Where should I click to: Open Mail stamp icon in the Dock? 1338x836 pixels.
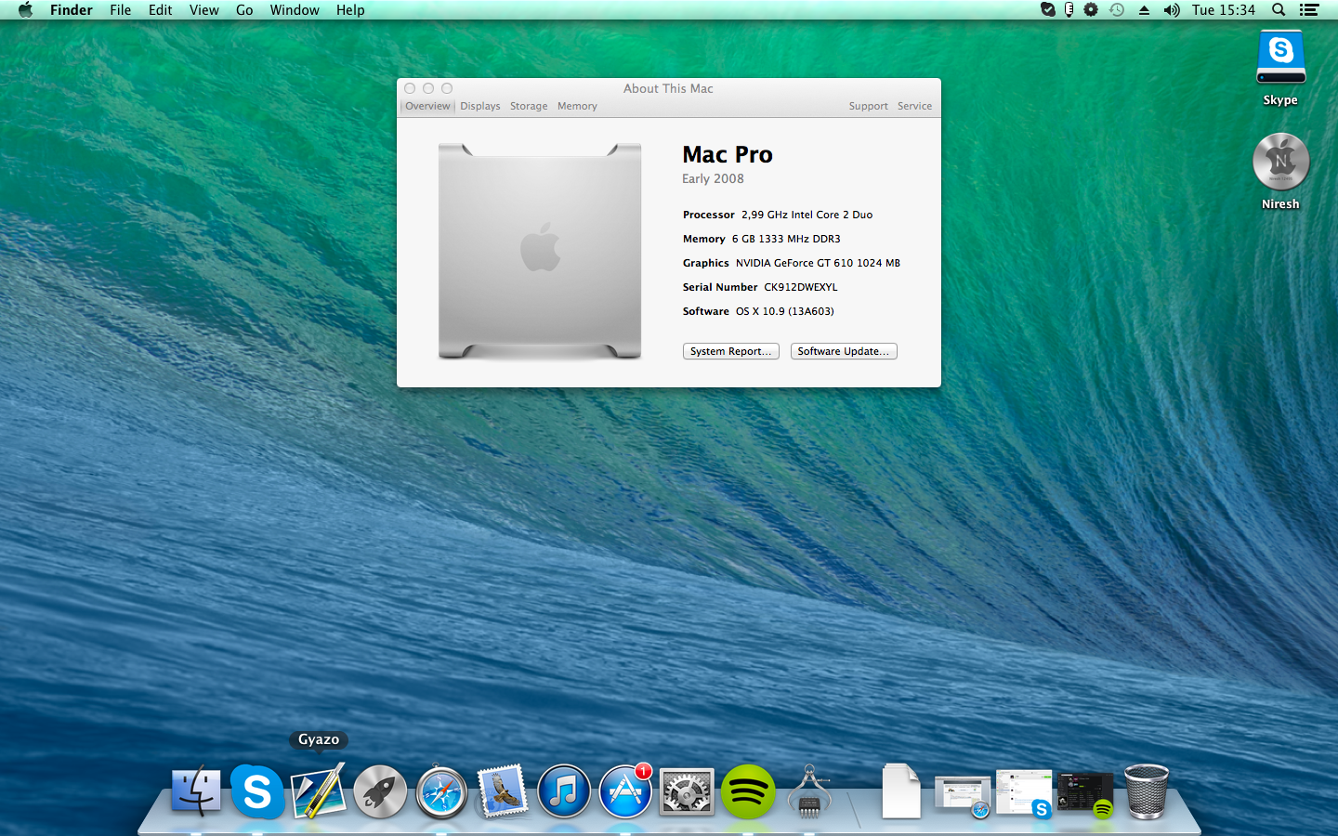click(503, 791)
